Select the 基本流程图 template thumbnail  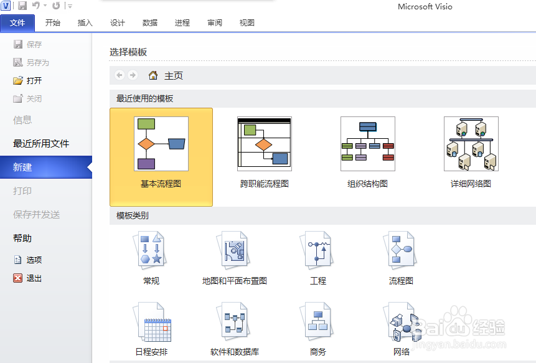coord(161,144)
